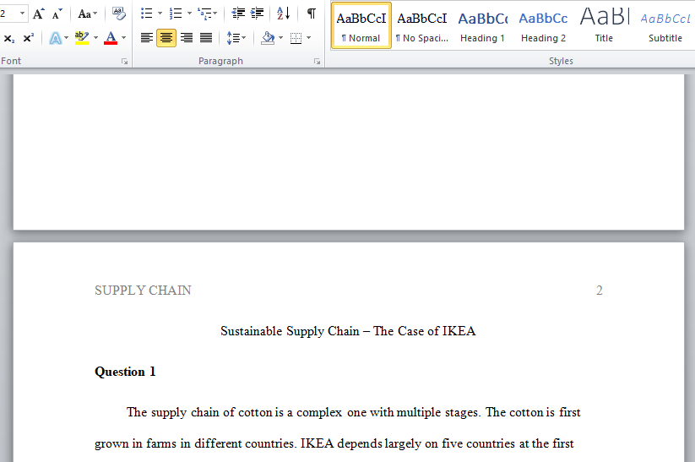695x462 pixels.
Task: Click the Shading paint bucket icon
Action: [x=268, y=38]
